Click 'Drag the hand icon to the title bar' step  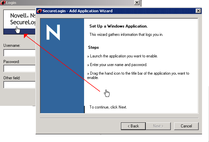pos(138,75)
